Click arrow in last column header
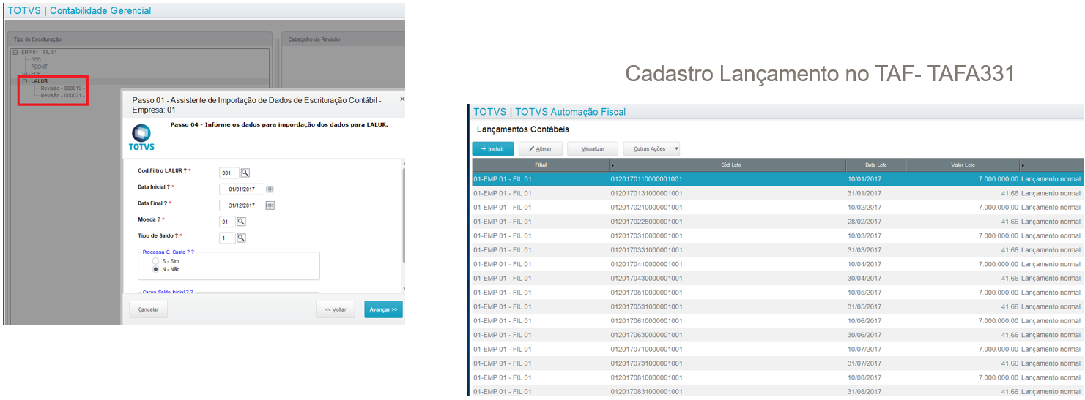Screen dimensions: 1085x400 coord(1023,165)
